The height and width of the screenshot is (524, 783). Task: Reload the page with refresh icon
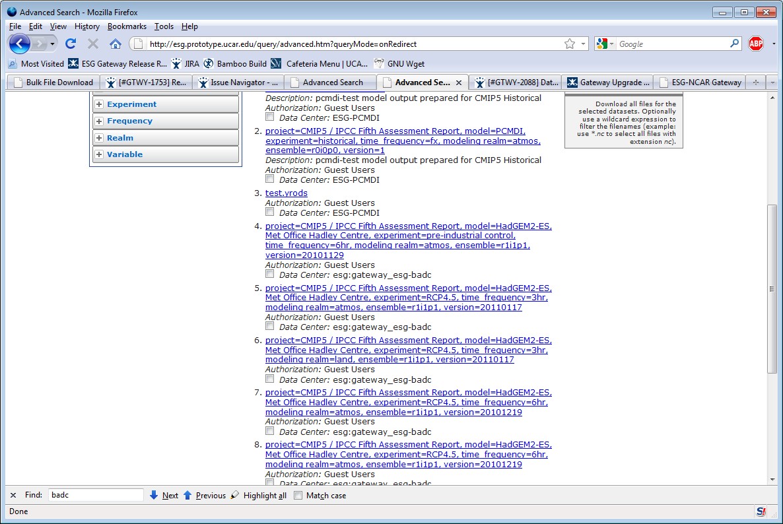[x=71, y=44]
